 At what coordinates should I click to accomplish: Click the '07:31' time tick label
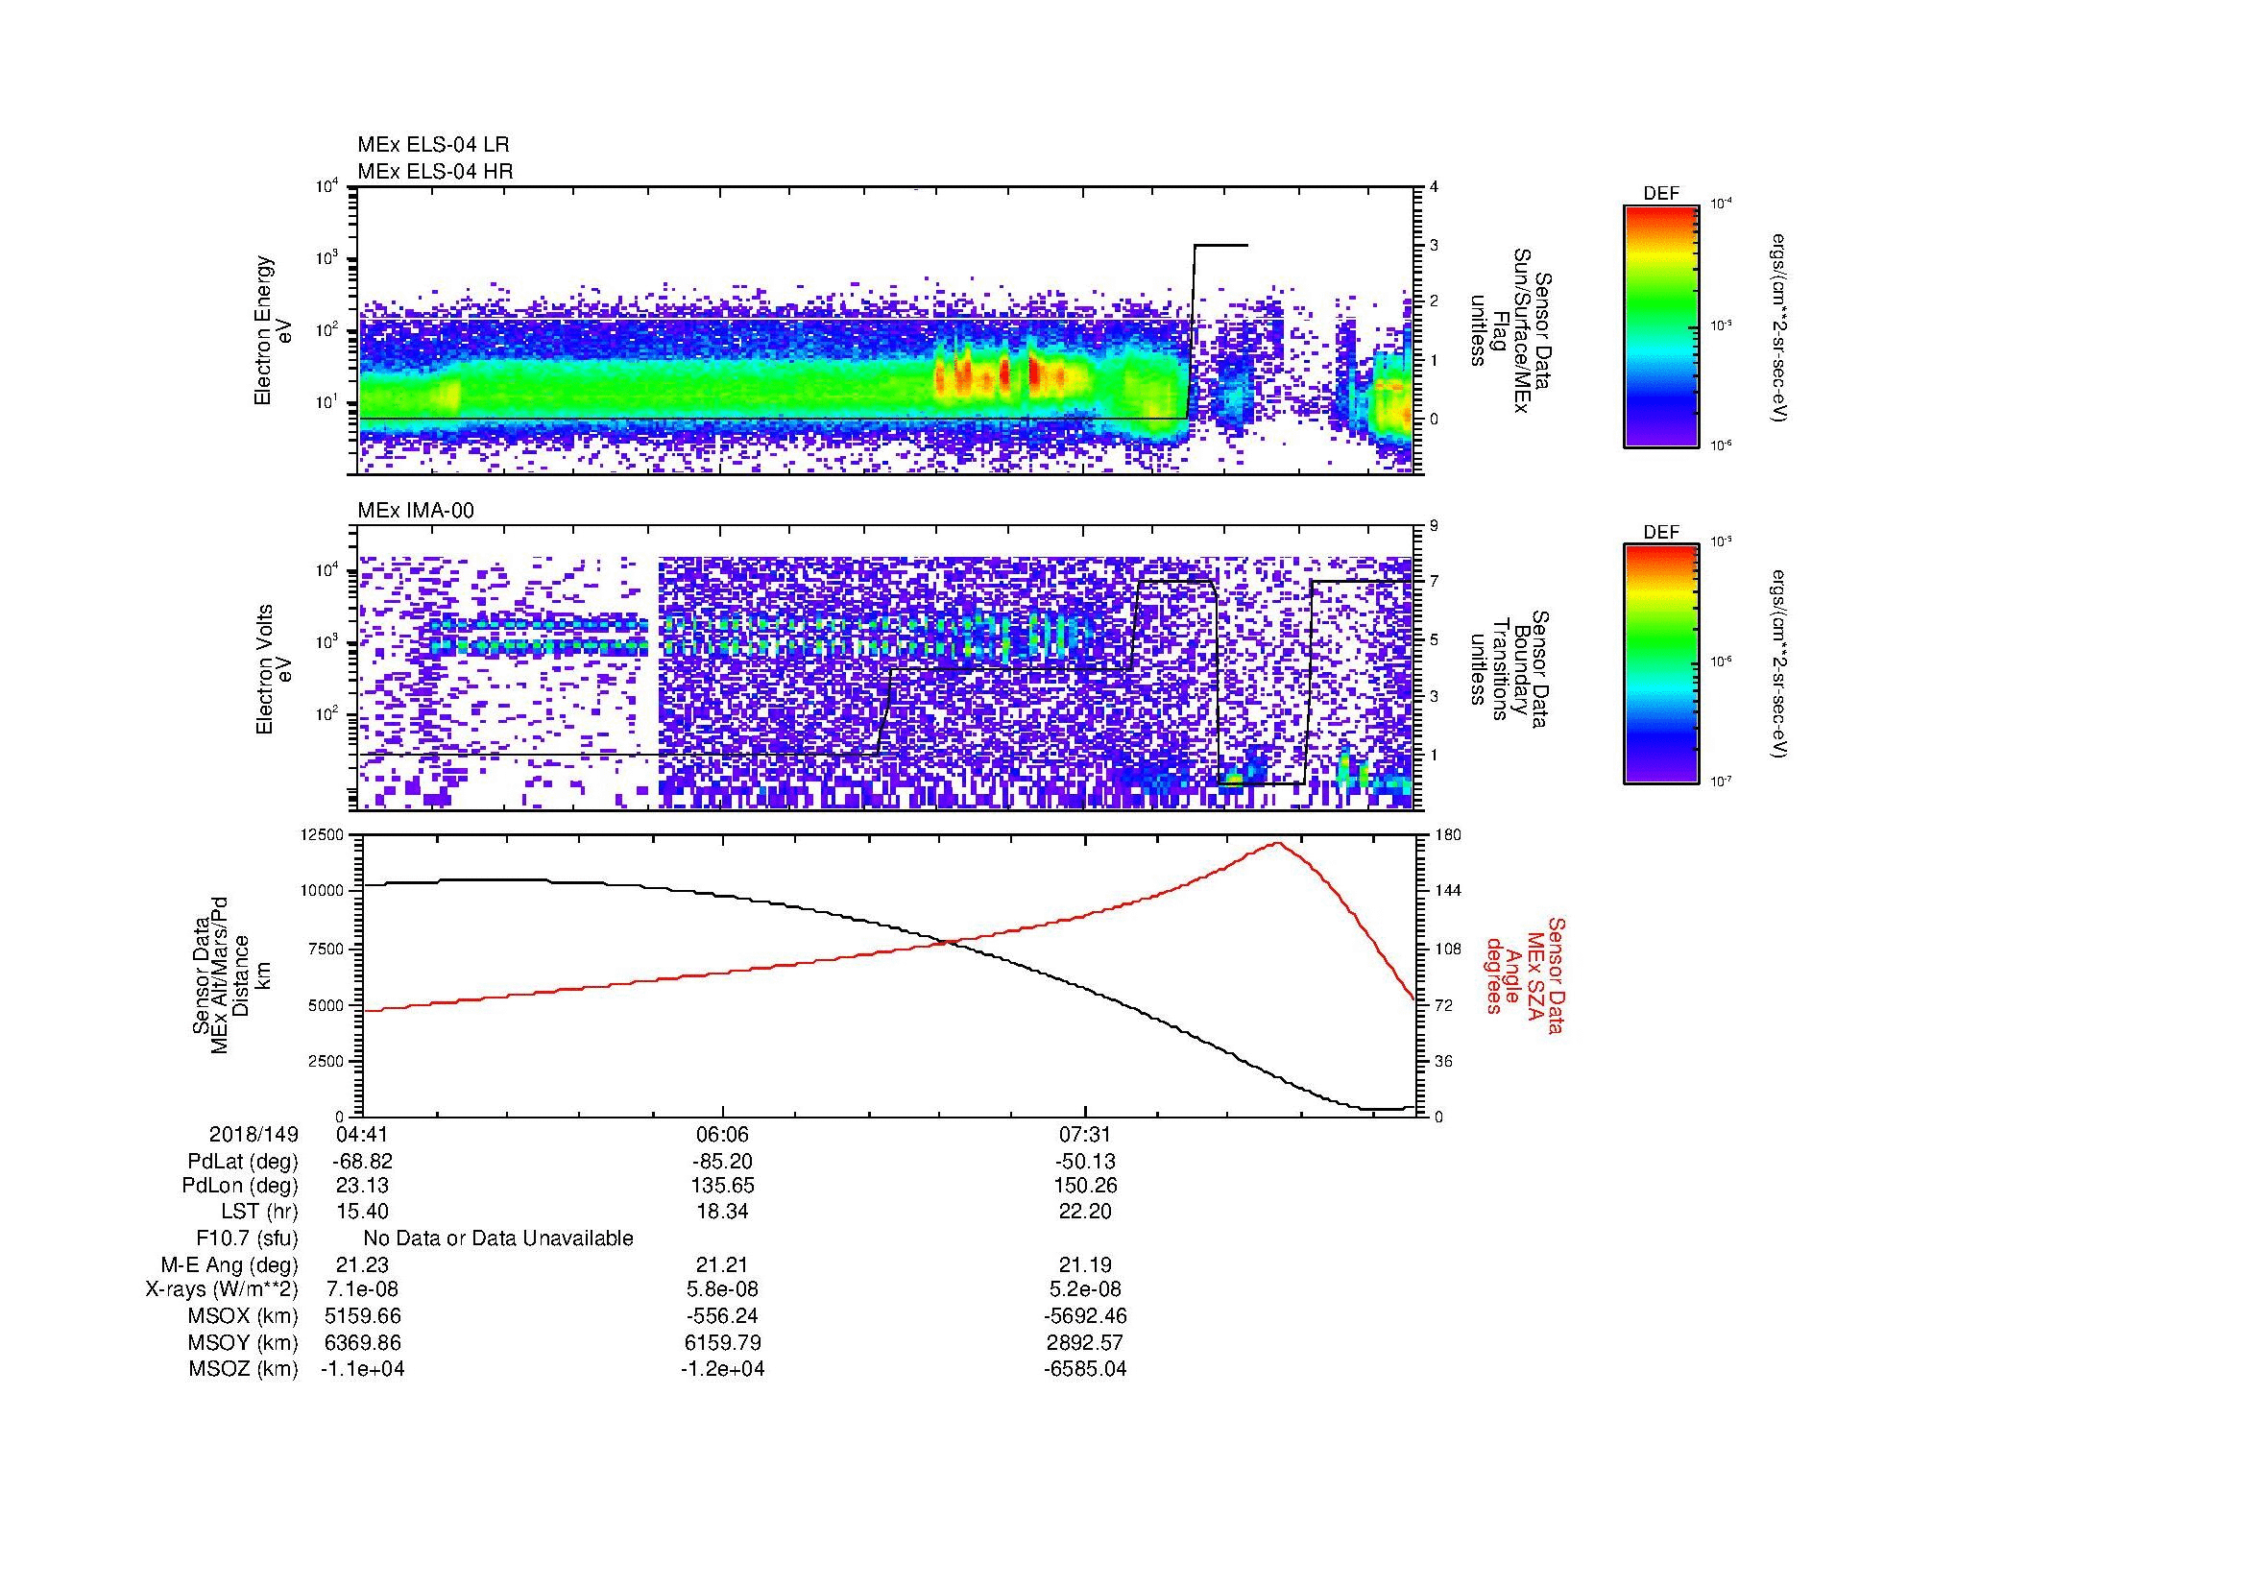click(x=1086, y=1134)
